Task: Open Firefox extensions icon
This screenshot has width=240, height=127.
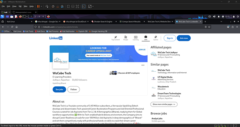Action: tap(233, 27)
